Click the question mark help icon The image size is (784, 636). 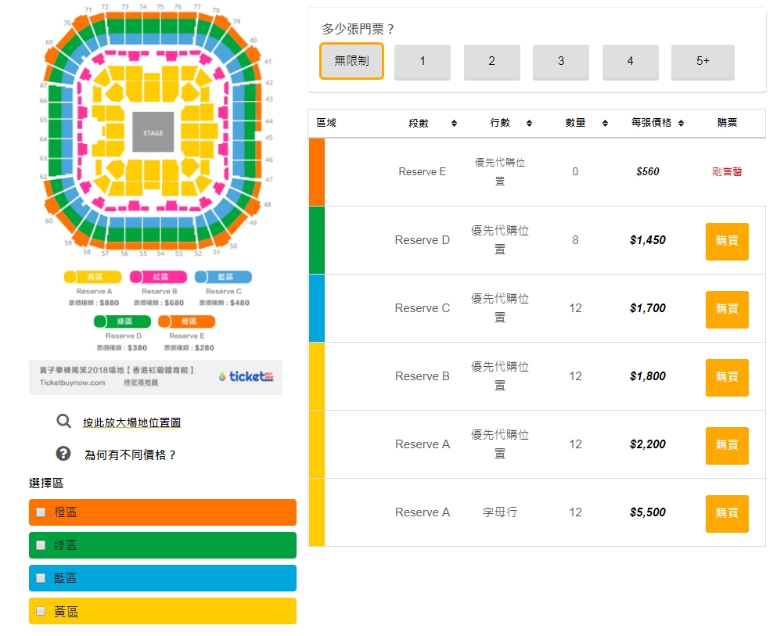tap(63, 454)
